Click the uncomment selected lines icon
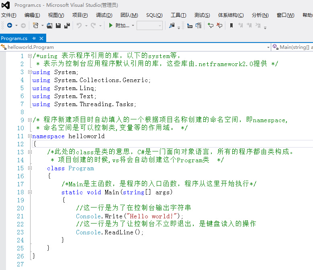 tap(219, 26)
